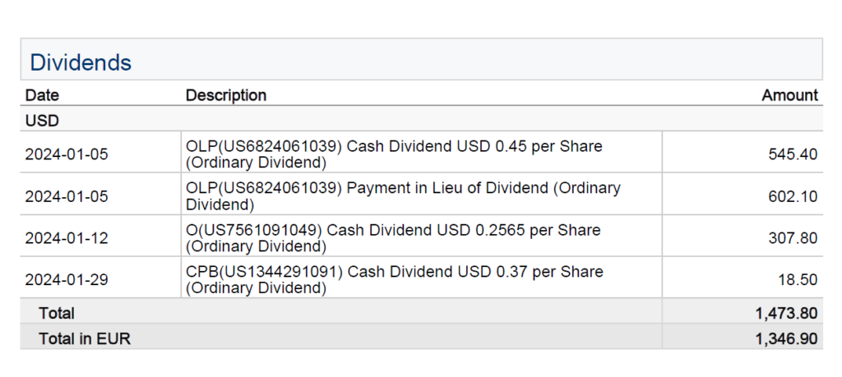Viewport: 842px width, 377px height.
Task: Click the Total in EUR label
Action: point(84,338)
